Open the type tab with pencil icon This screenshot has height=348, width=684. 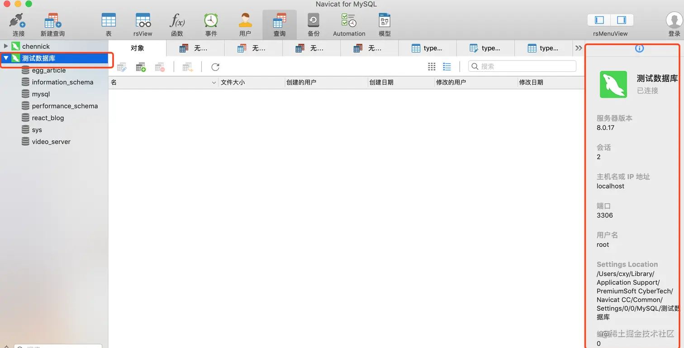[485, 48]
